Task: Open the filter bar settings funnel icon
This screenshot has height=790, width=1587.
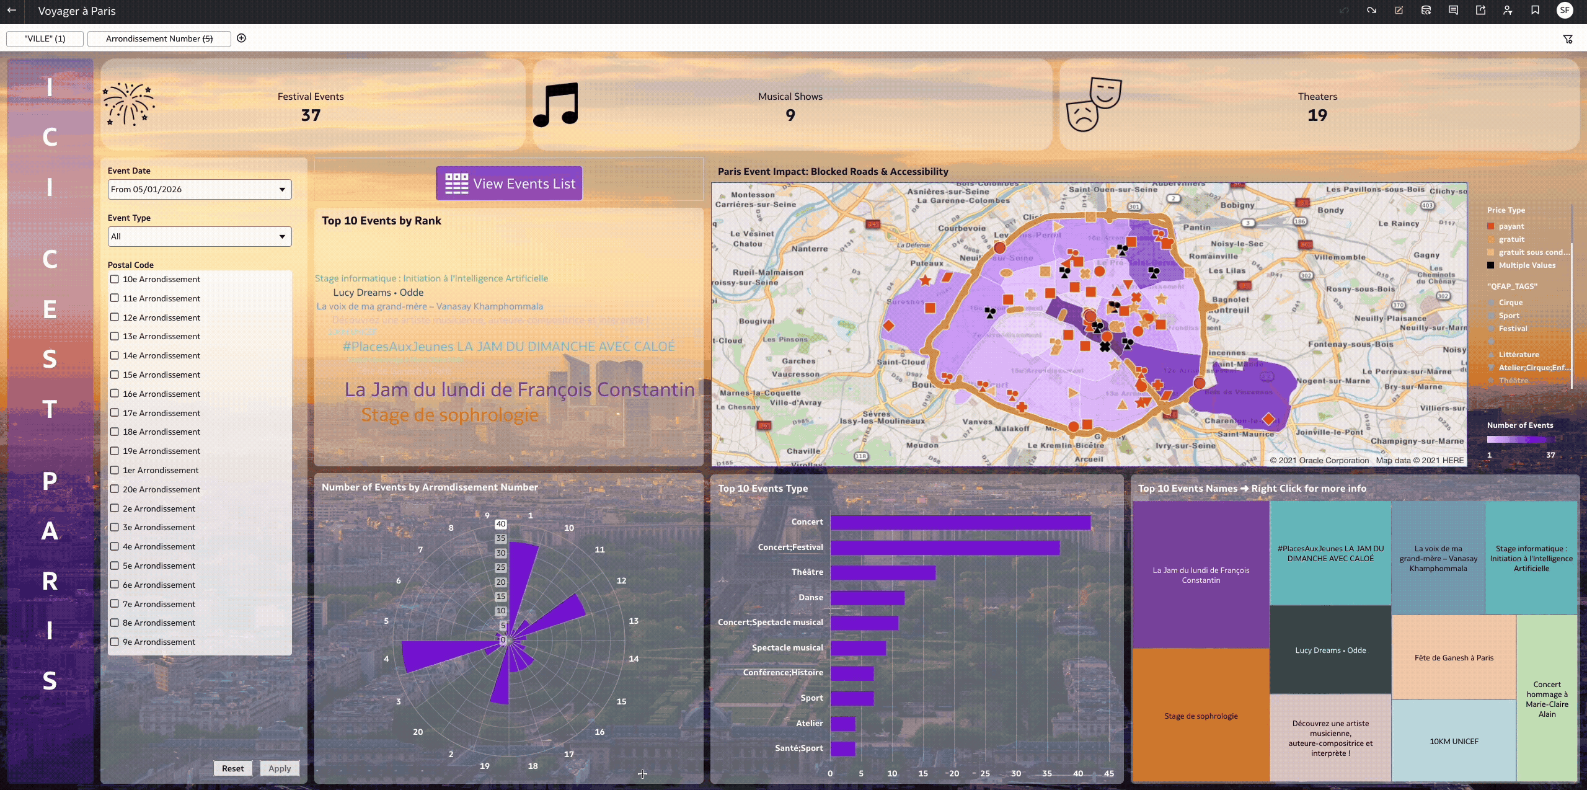Action: [1568, 39]
